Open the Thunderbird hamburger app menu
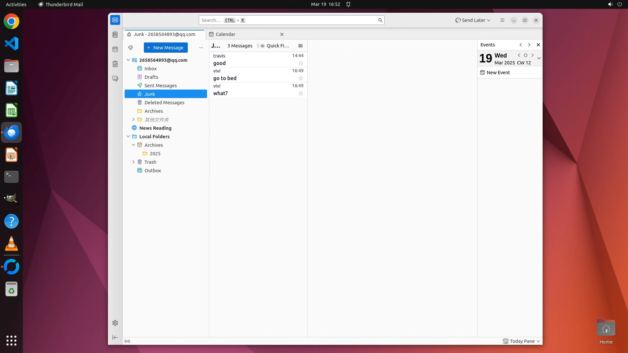 pyautogui.click(x=502, y=20)
